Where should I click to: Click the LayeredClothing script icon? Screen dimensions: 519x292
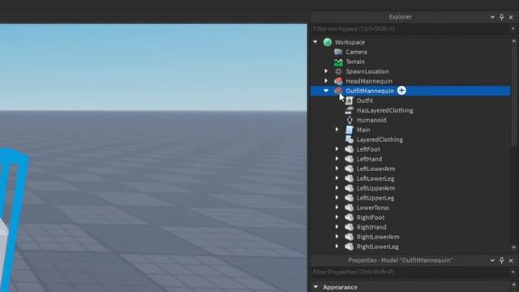349,140
